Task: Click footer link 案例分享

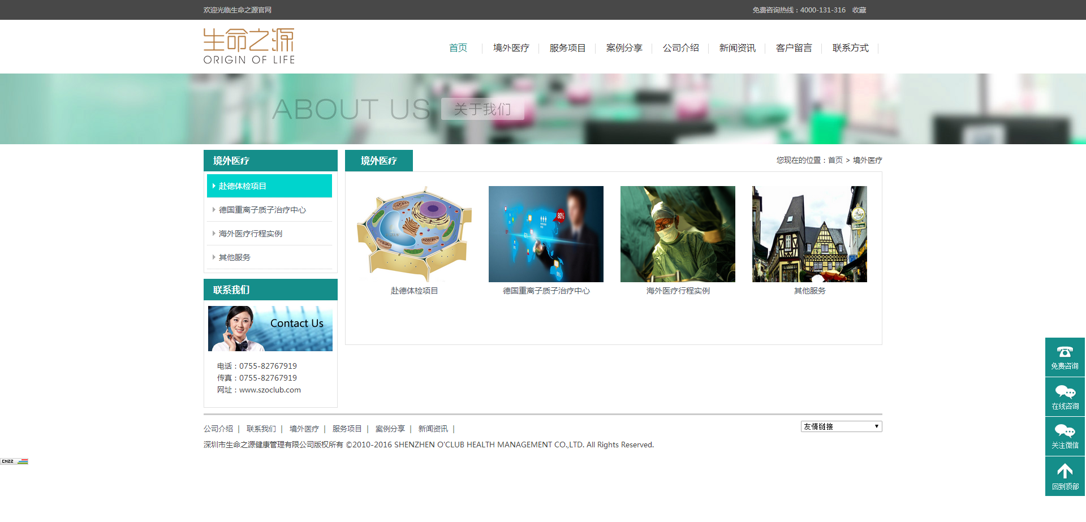Action: pos(390,429)
